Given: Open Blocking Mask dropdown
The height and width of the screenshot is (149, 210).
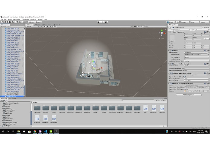Looking at the screenshot, I should (197, 81).
